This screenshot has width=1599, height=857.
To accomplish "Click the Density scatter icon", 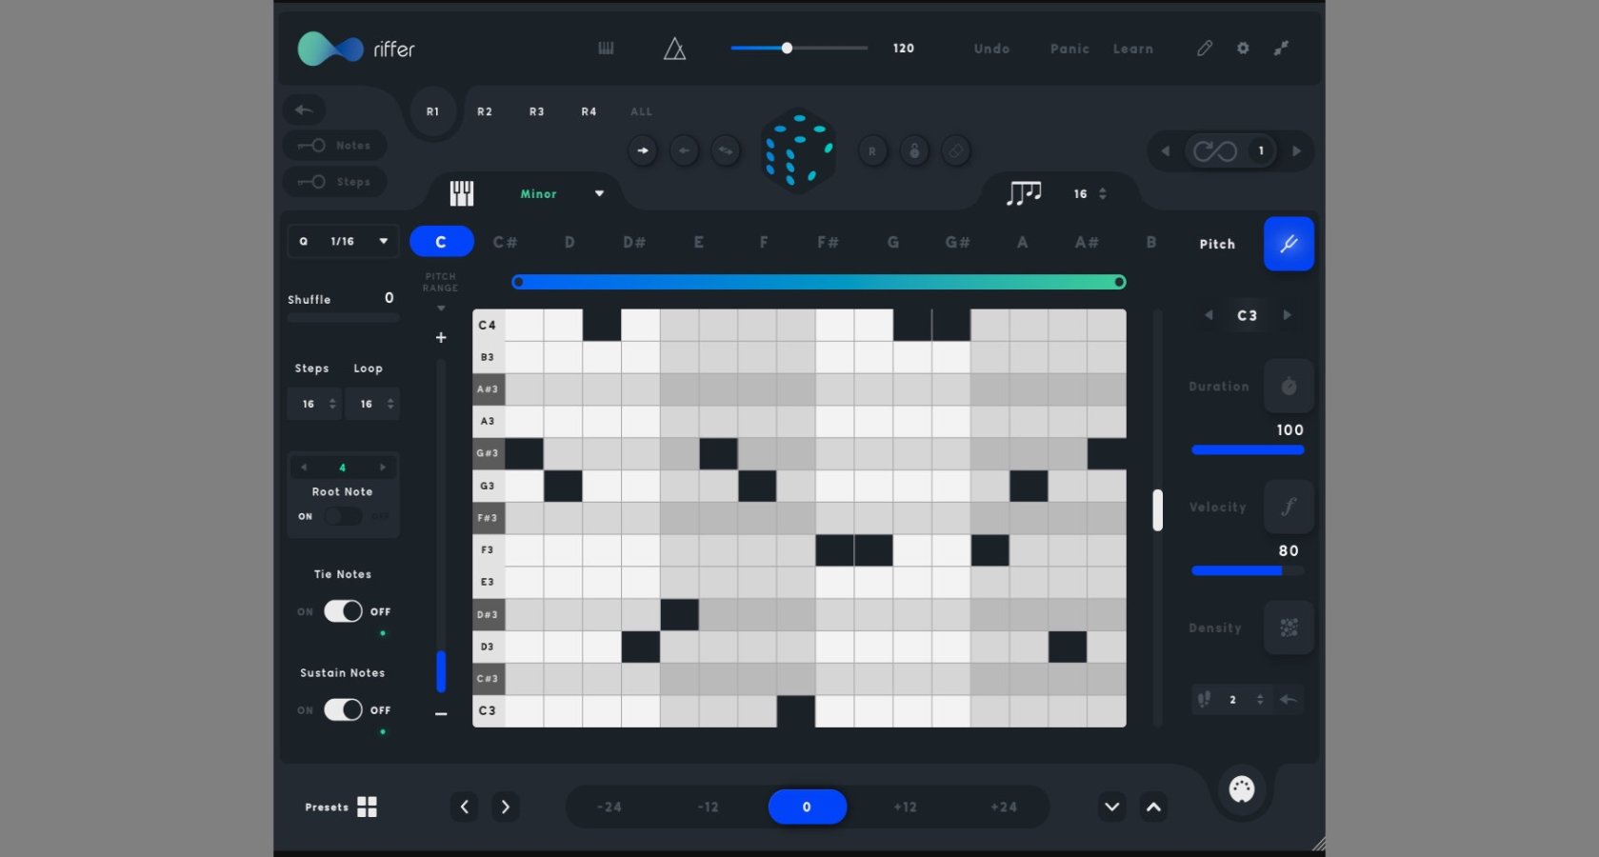I will point(1289,628).
